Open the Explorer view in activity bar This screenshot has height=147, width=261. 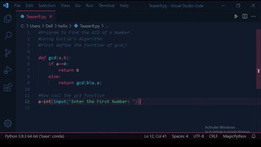pos(8,18)
